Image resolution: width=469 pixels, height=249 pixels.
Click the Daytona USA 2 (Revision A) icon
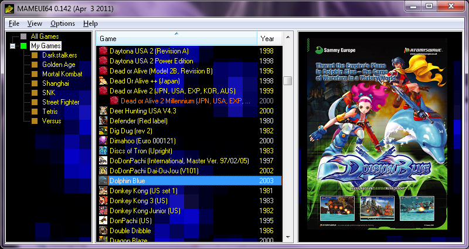click(103, 51)
